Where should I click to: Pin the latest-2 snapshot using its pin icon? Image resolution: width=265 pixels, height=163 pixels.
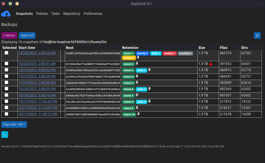click(137, 64)
